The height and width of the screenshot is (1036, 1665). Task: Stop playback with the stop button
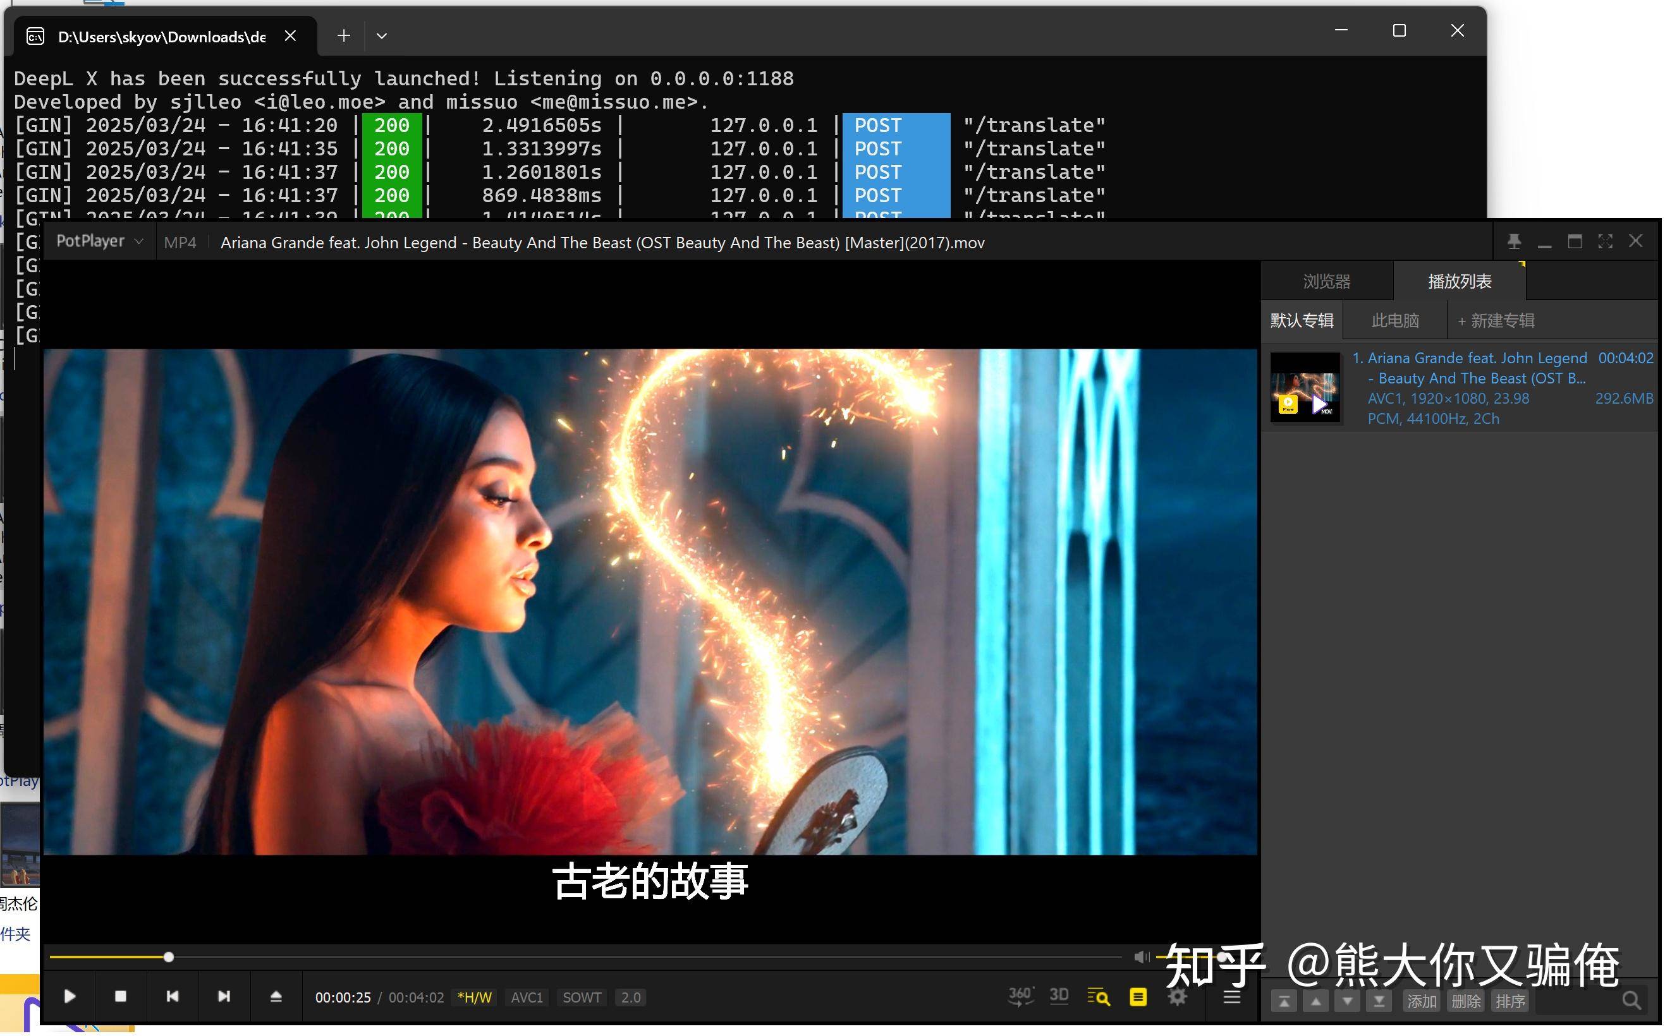121,997
